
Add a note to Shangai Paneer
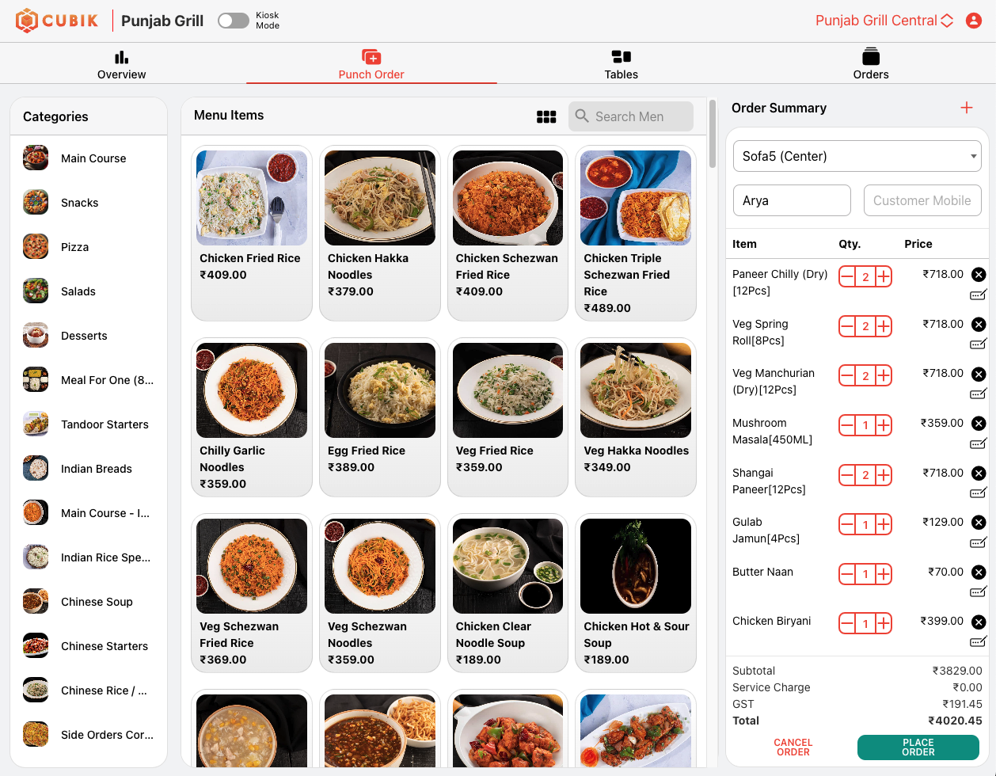[979, 493]
